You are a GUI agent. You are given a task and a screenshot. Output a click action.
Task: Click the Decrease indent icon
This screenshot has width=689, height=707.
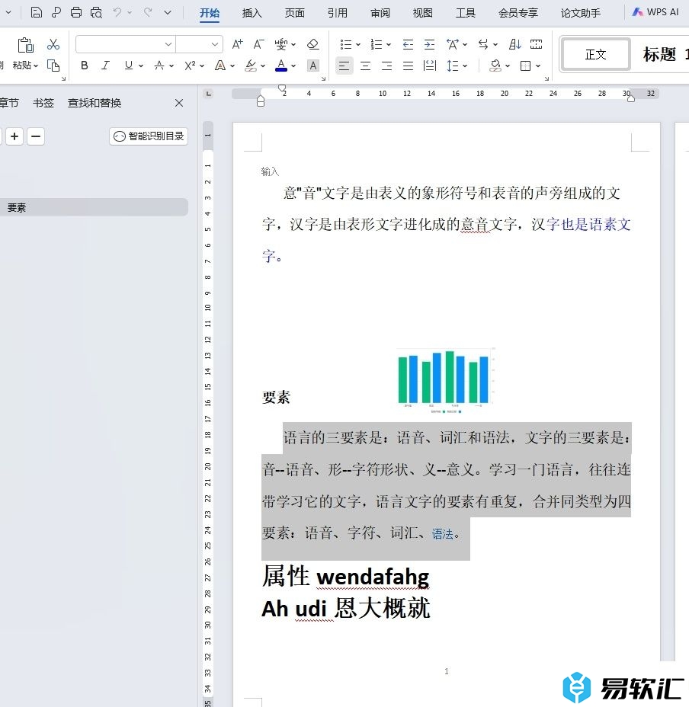(x=408, y=44)
